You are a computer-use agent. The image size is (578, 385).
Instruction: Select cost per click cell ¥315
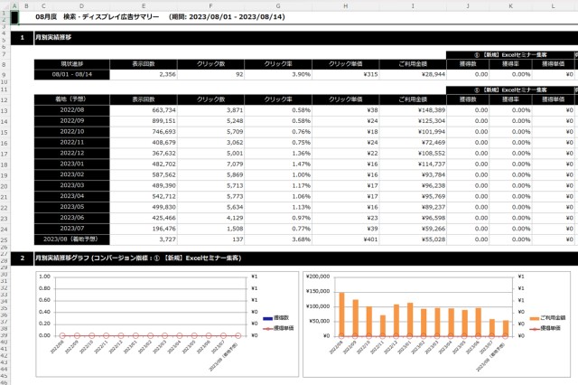tap(345, 74)
